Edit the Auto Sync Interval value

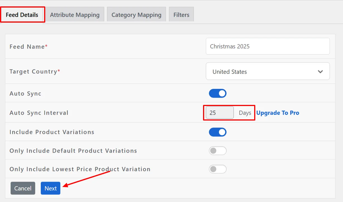[219, 112]
